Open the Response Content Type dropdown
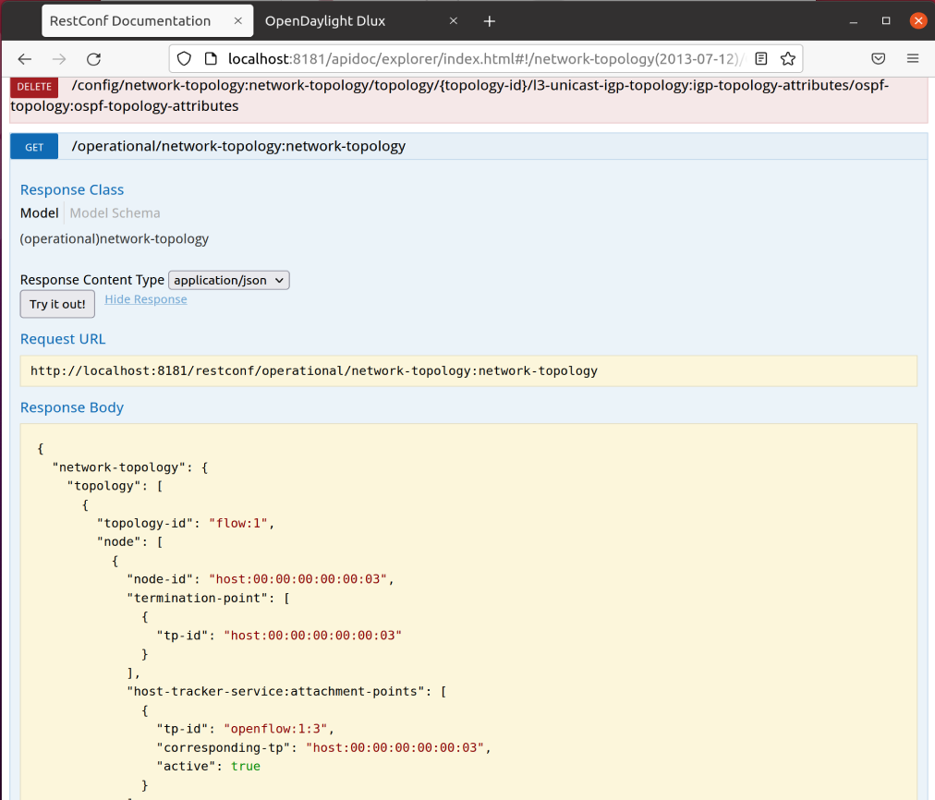Screen dimensions: 935x800 coord(229,280)
